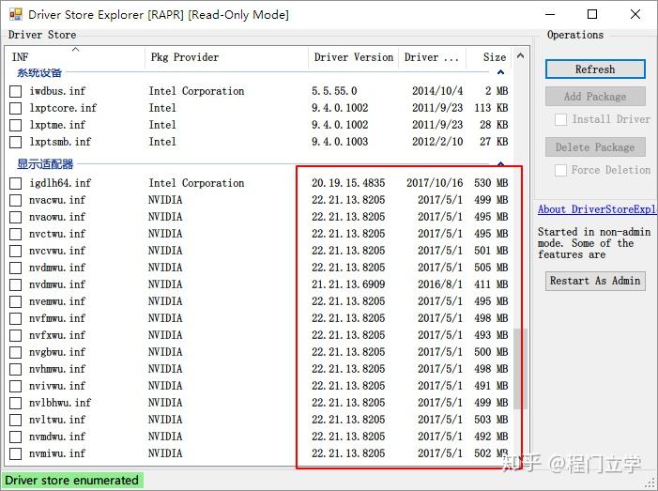658x491 pixels.
Task: Tick the nvmiwu.inf checkbox
Action: coord(16,453)
